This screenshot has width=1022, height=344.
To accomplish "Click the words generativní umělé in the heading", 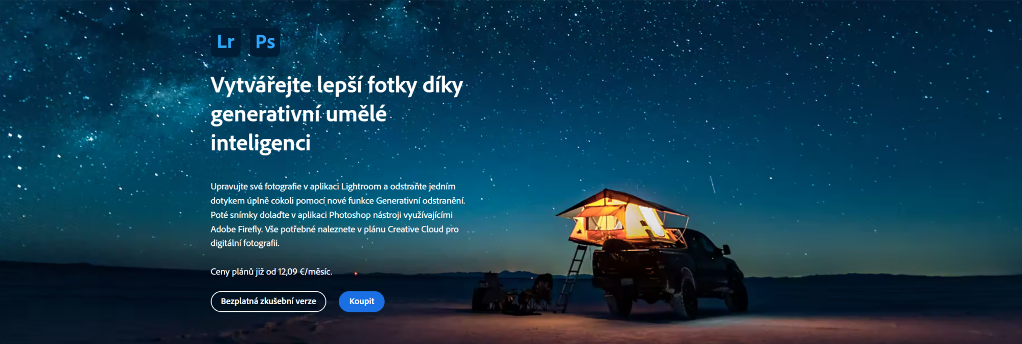I will point(298,114).
